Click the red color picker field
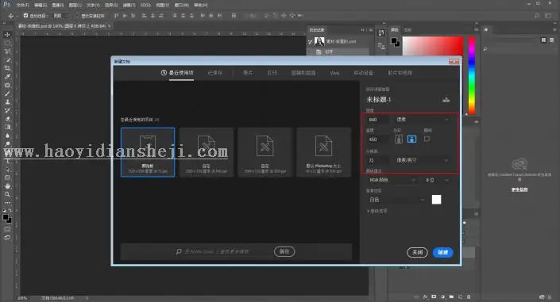 pos(433,46)
